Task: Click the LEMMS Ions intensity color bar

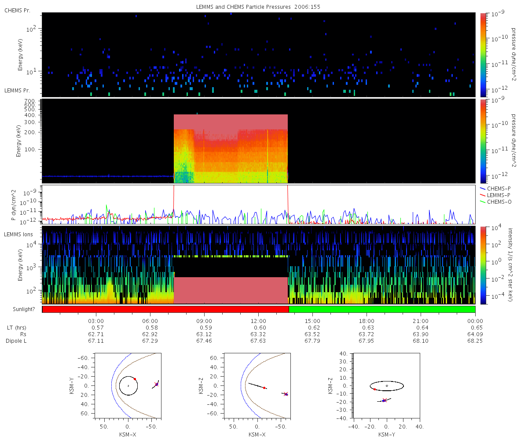Action: tap(483, 265)
